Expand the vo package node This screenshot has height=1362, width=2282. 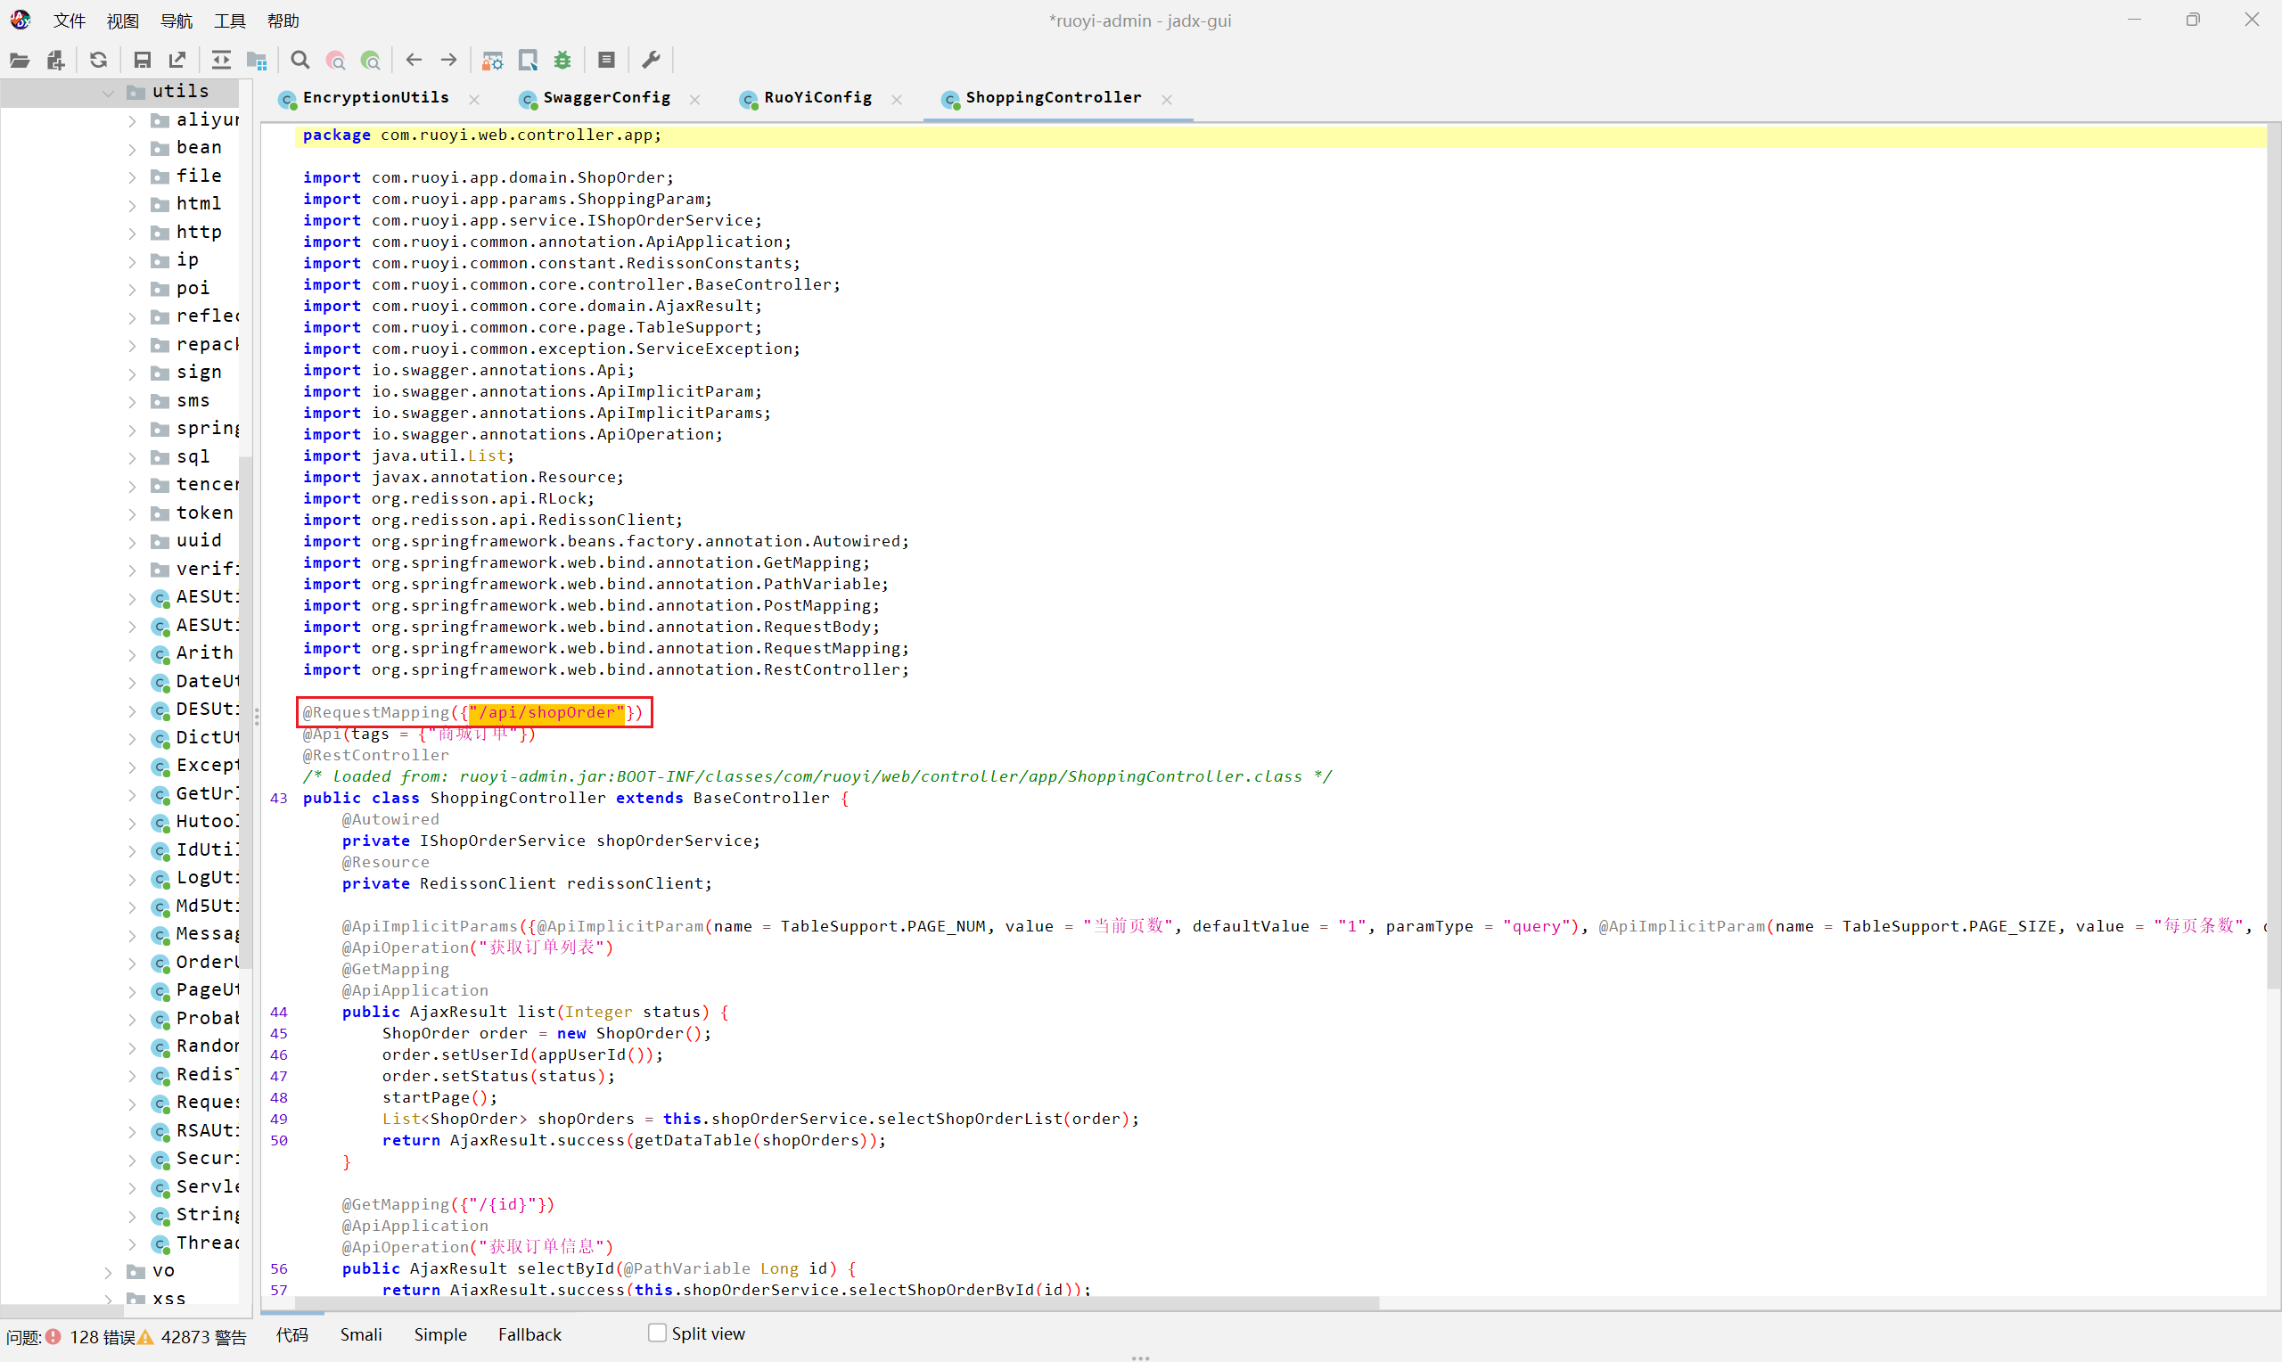[108, 1272]
